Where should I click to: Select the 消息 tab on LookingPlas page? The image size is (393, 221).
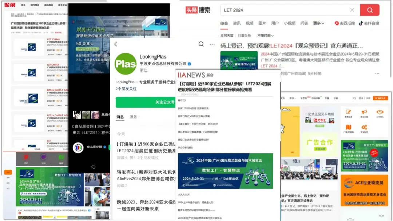pos(120,117)
